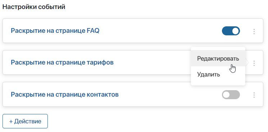Open the Раскрытие на странице тарифов link

click(x=62, y=62)
